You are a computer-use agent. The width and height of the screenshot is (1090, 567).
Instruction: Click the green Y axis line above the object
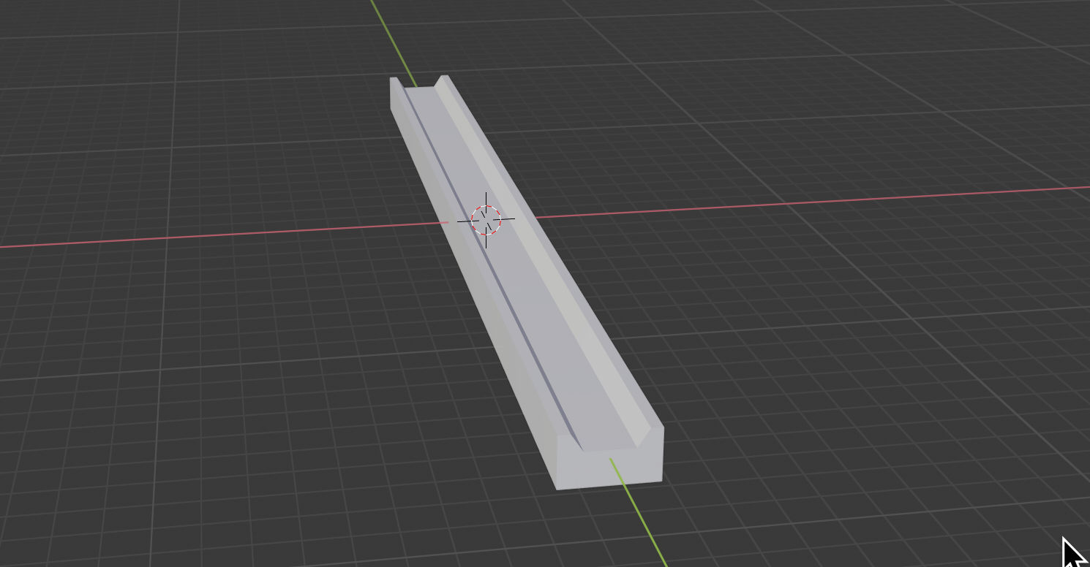392,37
